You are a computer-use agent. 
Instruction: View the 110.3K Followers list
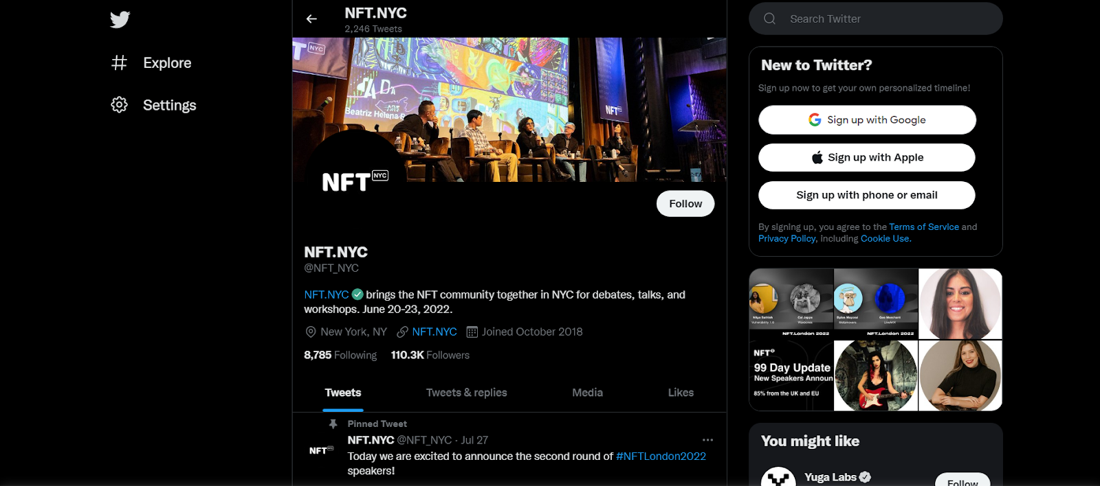[430, 355]
